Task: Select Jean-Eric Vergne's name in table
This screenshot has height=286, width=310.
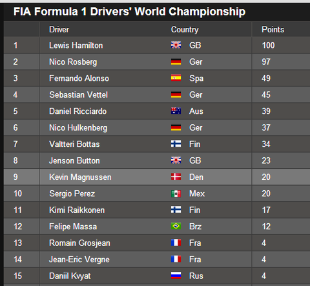Action: (x=79, y=259)
